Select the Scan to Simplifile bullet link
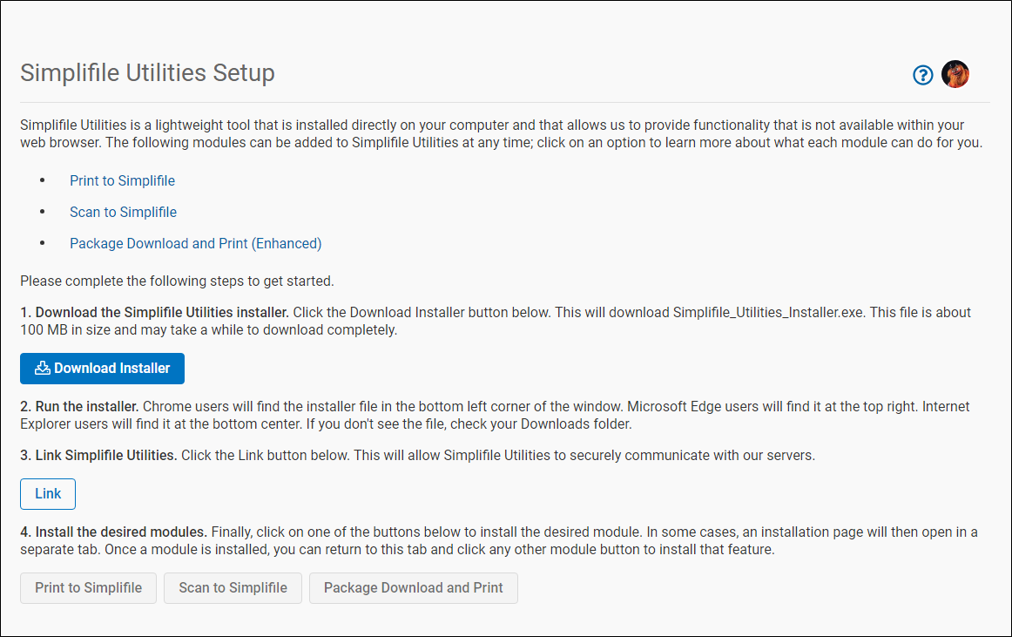 (x=123, y=212)
